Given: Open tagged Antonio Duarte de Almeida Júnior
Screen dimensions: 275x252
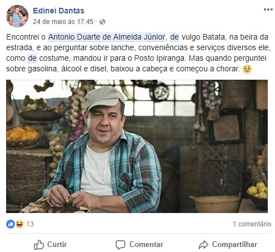Looking at the screenshot, I should (x=107, y=37).
